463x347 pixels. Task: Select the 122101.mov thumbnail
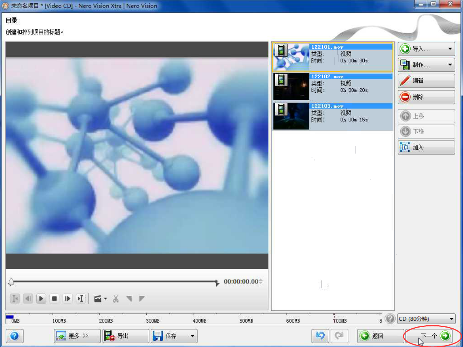[291, 57]
